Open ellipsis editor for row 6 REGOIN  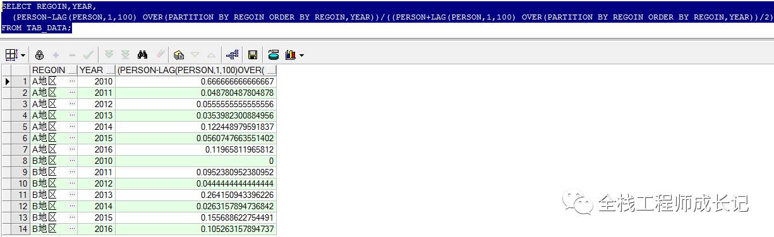pyautogui.click(x=72, y=138)
